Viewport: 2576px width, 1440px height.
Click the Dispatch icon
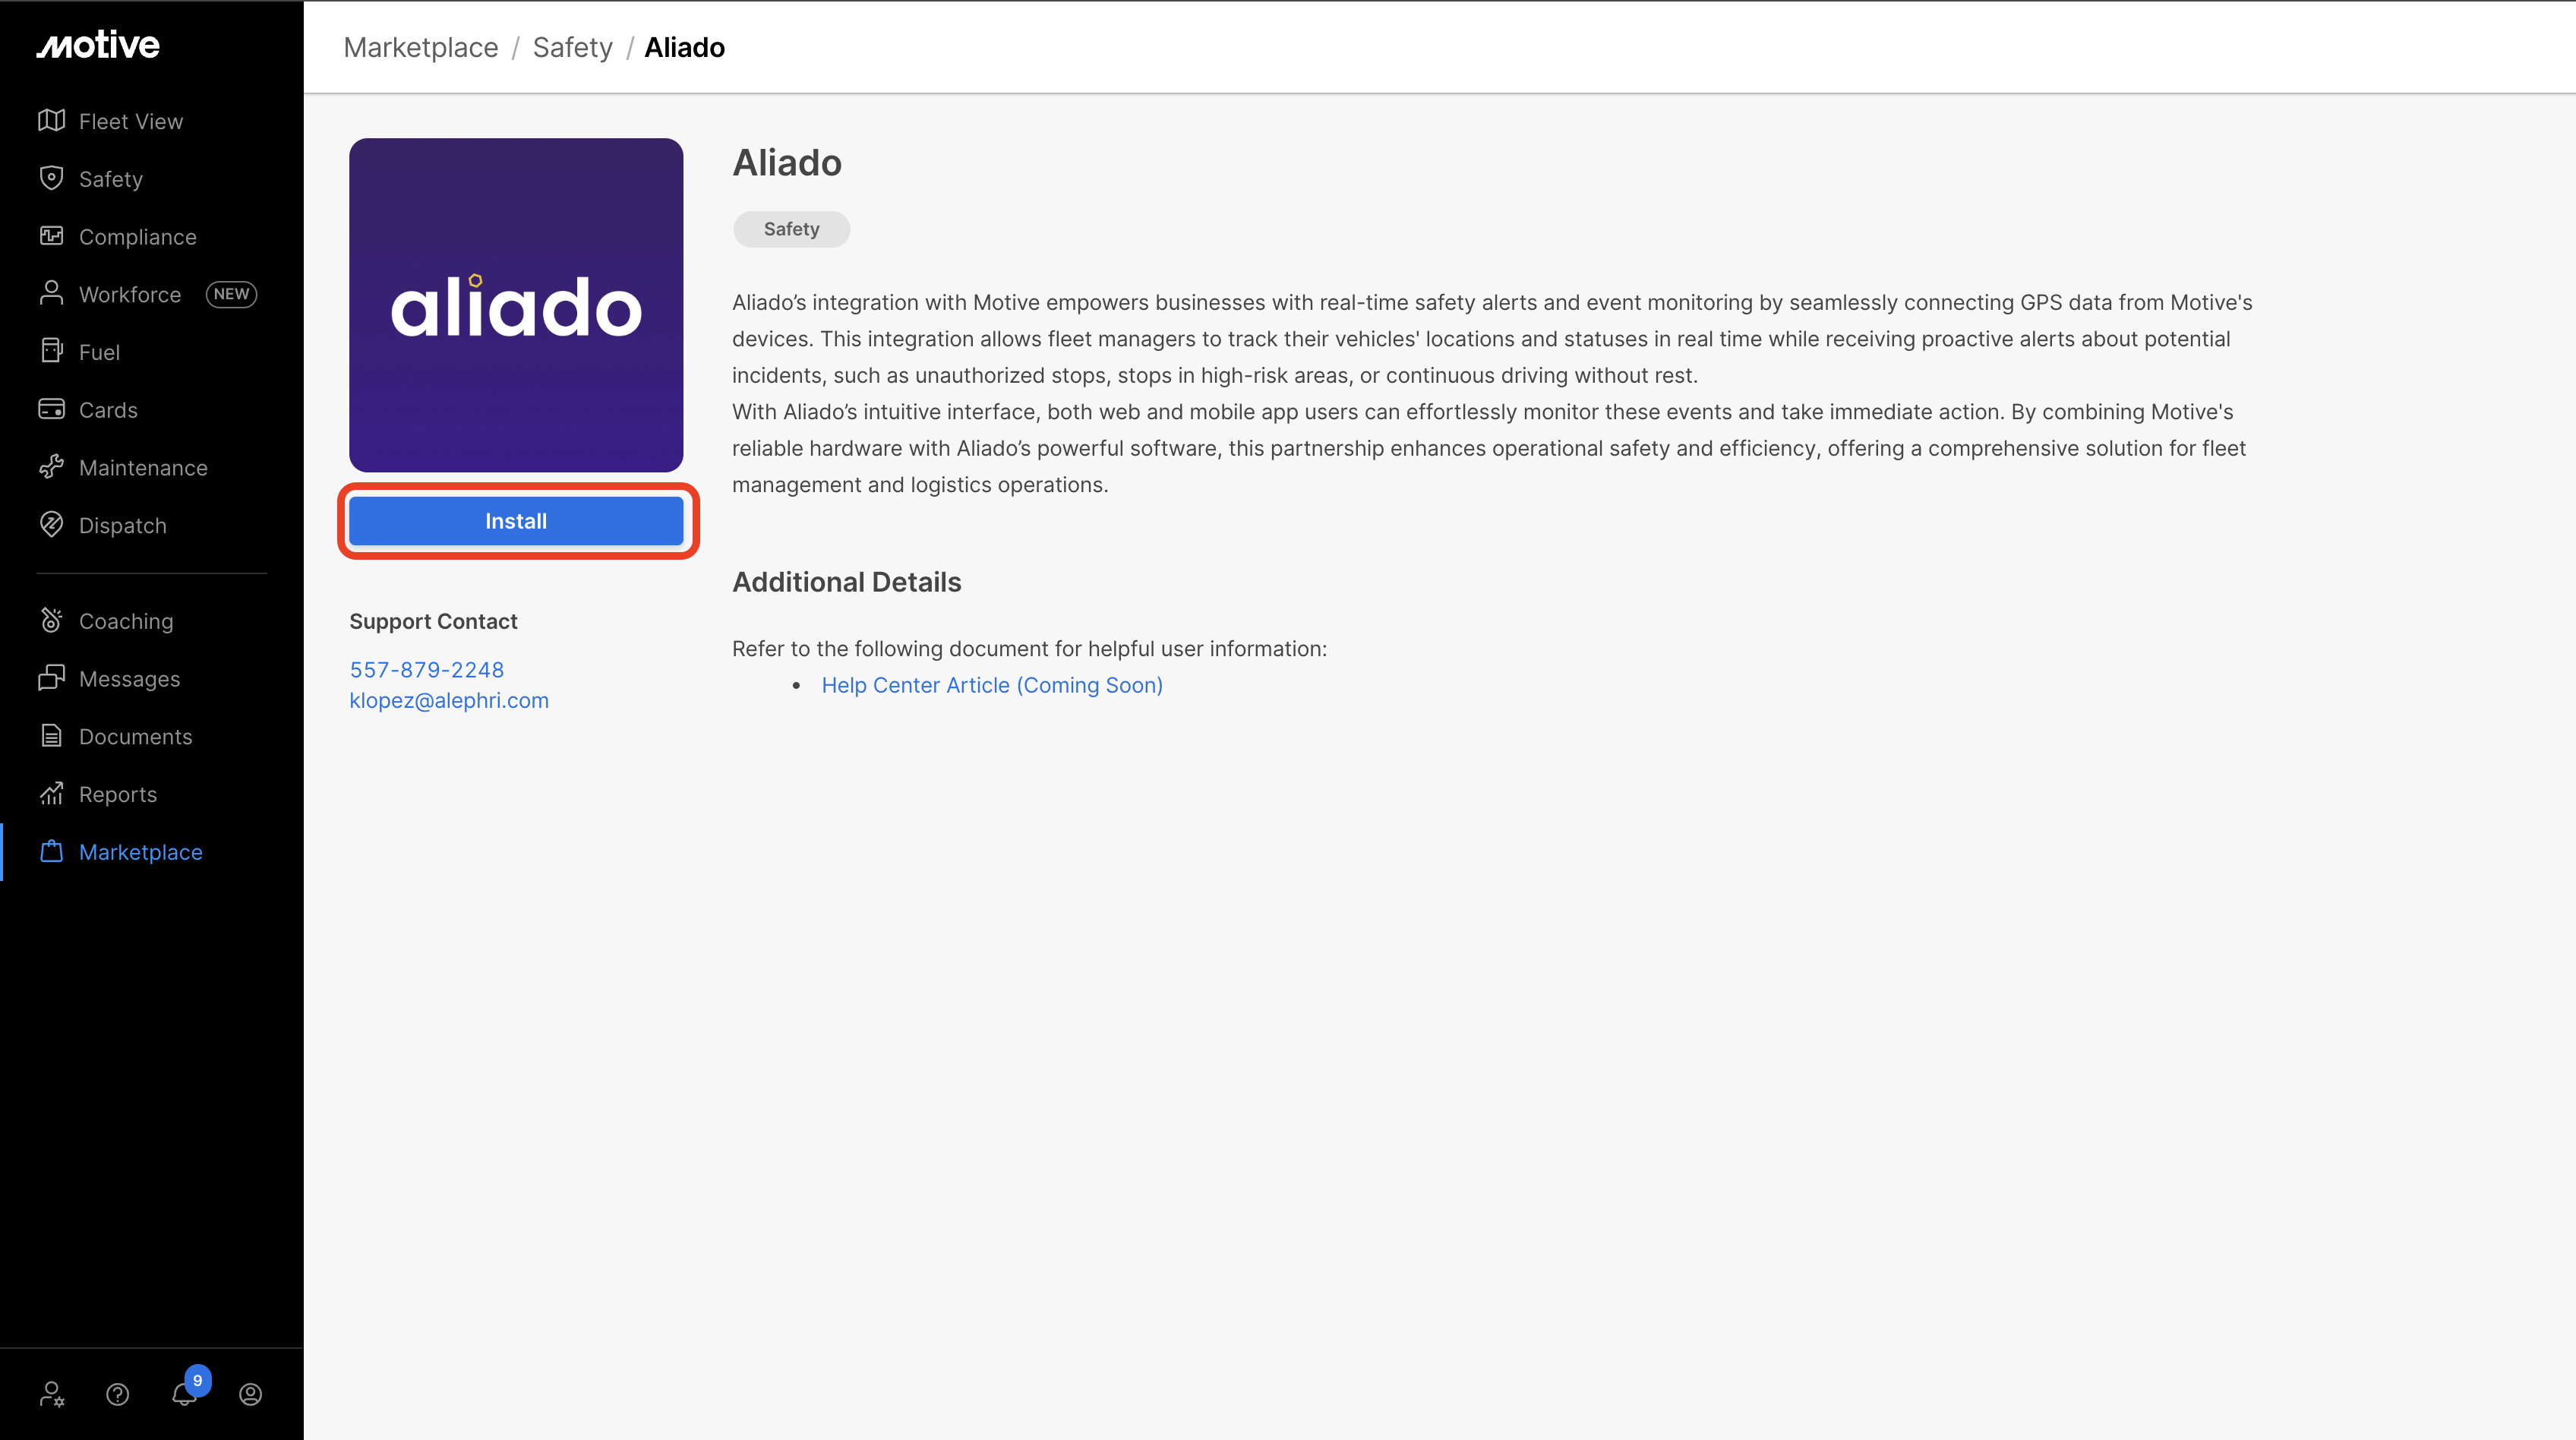[51, 525]
